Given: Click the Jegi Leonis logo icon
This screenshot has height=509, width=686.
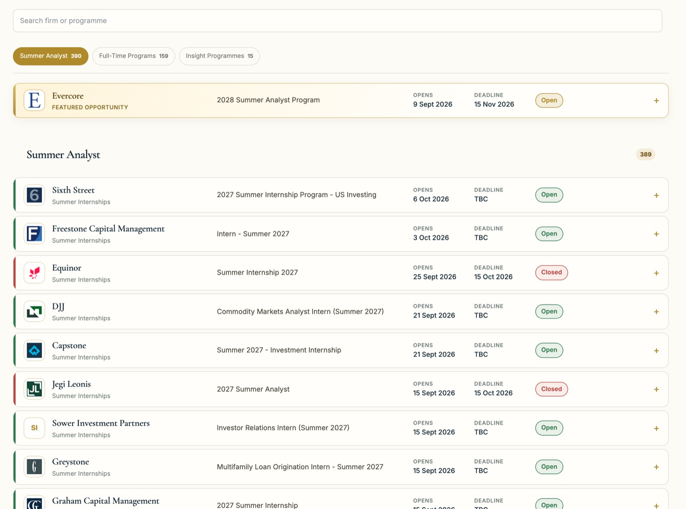Looking at the screenshot, I should [x=34, y=389].
